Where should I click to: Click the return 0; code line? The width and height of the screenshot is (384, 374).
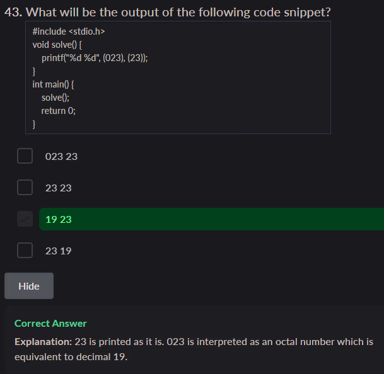click(x=58, y=110)
